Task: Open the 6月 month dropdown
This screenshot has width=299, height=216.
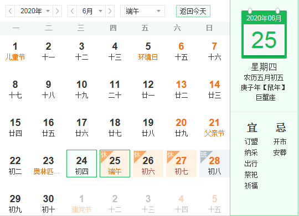Action: [x=91, y=11]
